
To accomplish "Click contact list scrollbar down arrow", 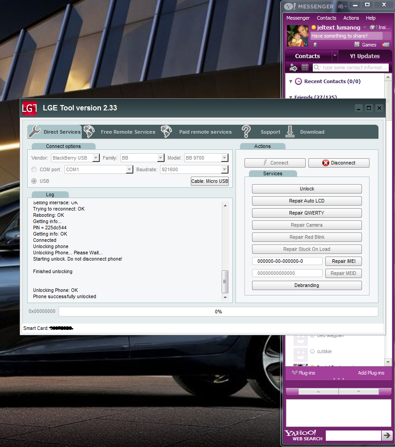I will pyautogui.click(x=388, y=362).
